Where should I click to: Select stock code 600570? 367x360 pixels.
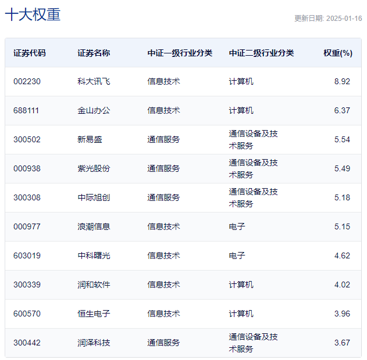[27, 314]
